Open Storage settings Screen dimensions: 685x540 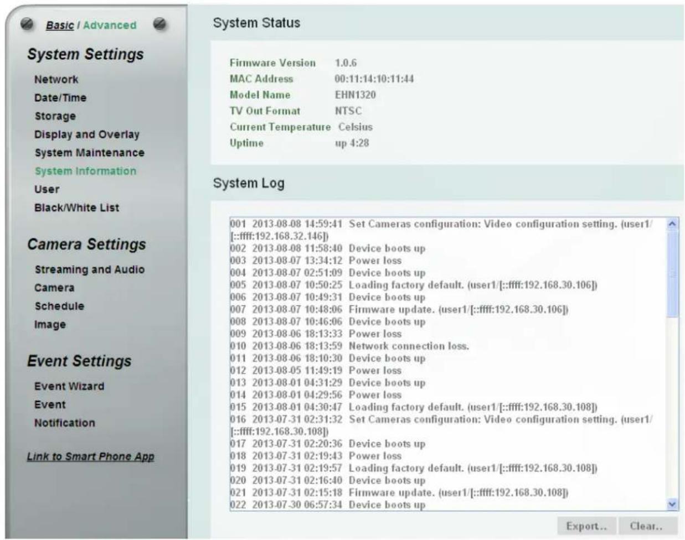(x=55, y=116)
